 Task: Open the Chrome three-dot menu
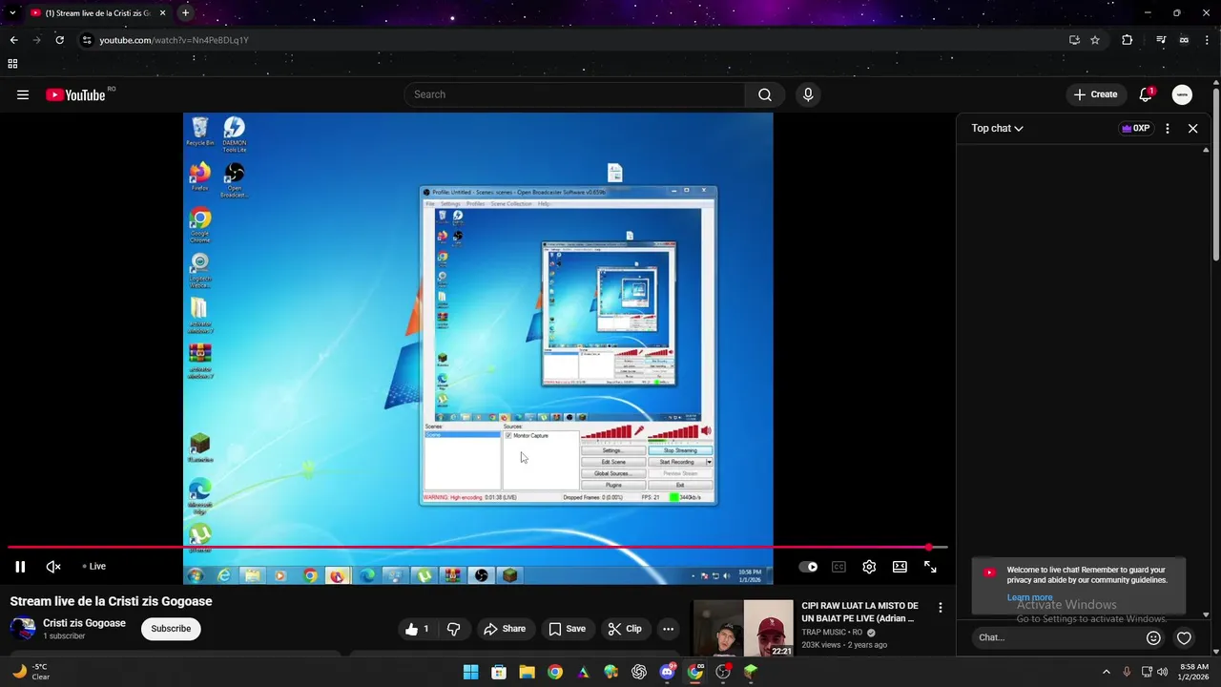pos(1206,40)
